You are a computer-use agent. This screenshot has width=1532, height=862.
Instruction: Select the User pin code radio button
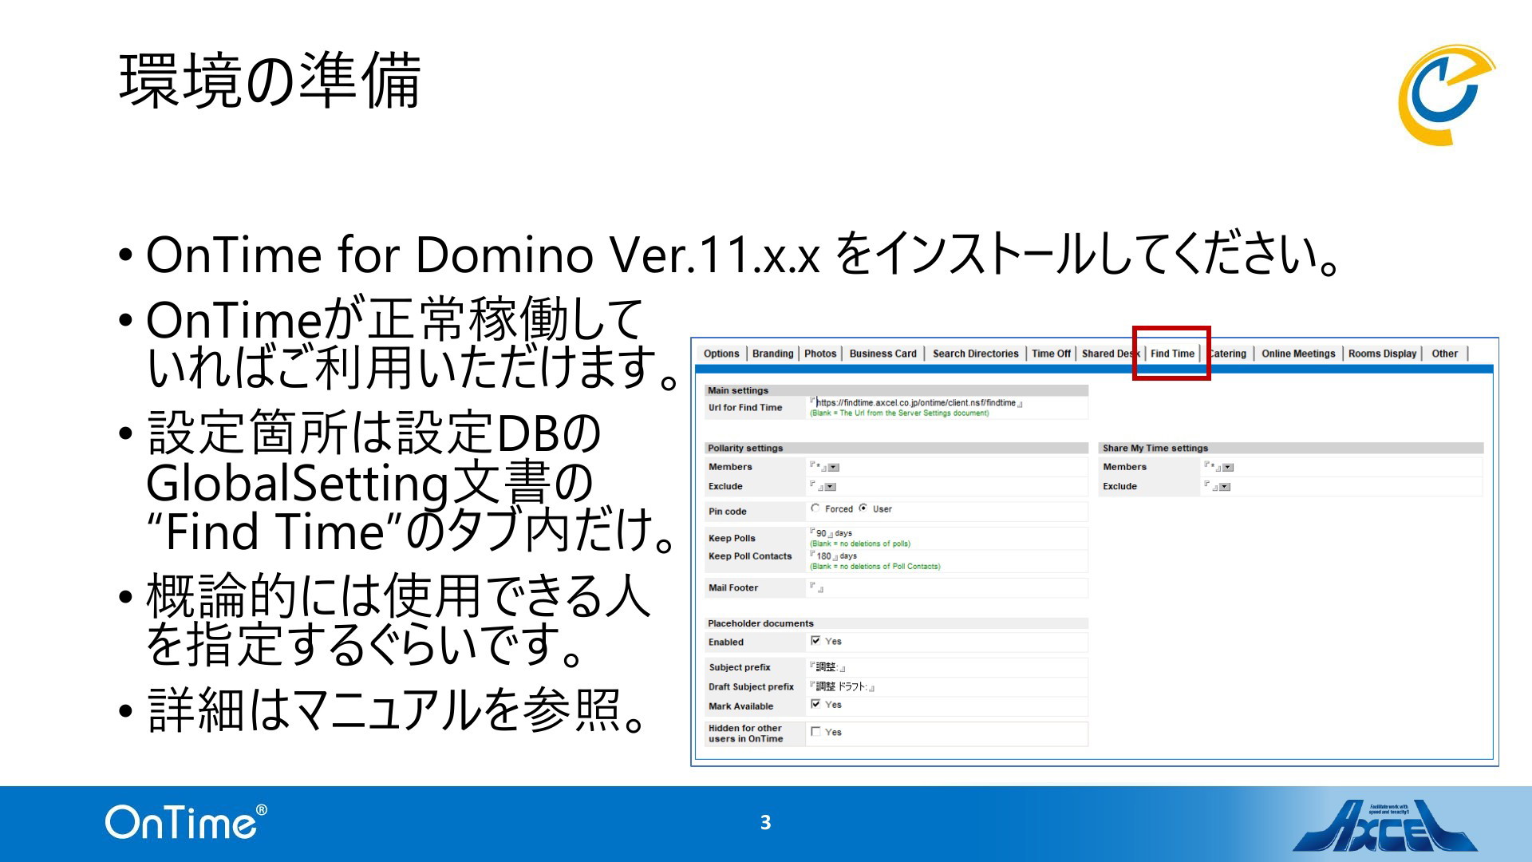tap(863, 508)
